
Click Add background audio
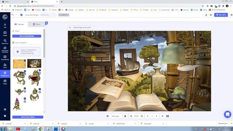[81, 28]
